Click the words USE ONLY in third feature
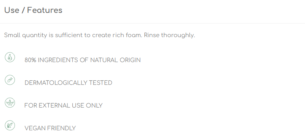The width and height of the screenshot is (305, 139). point(87,106)
